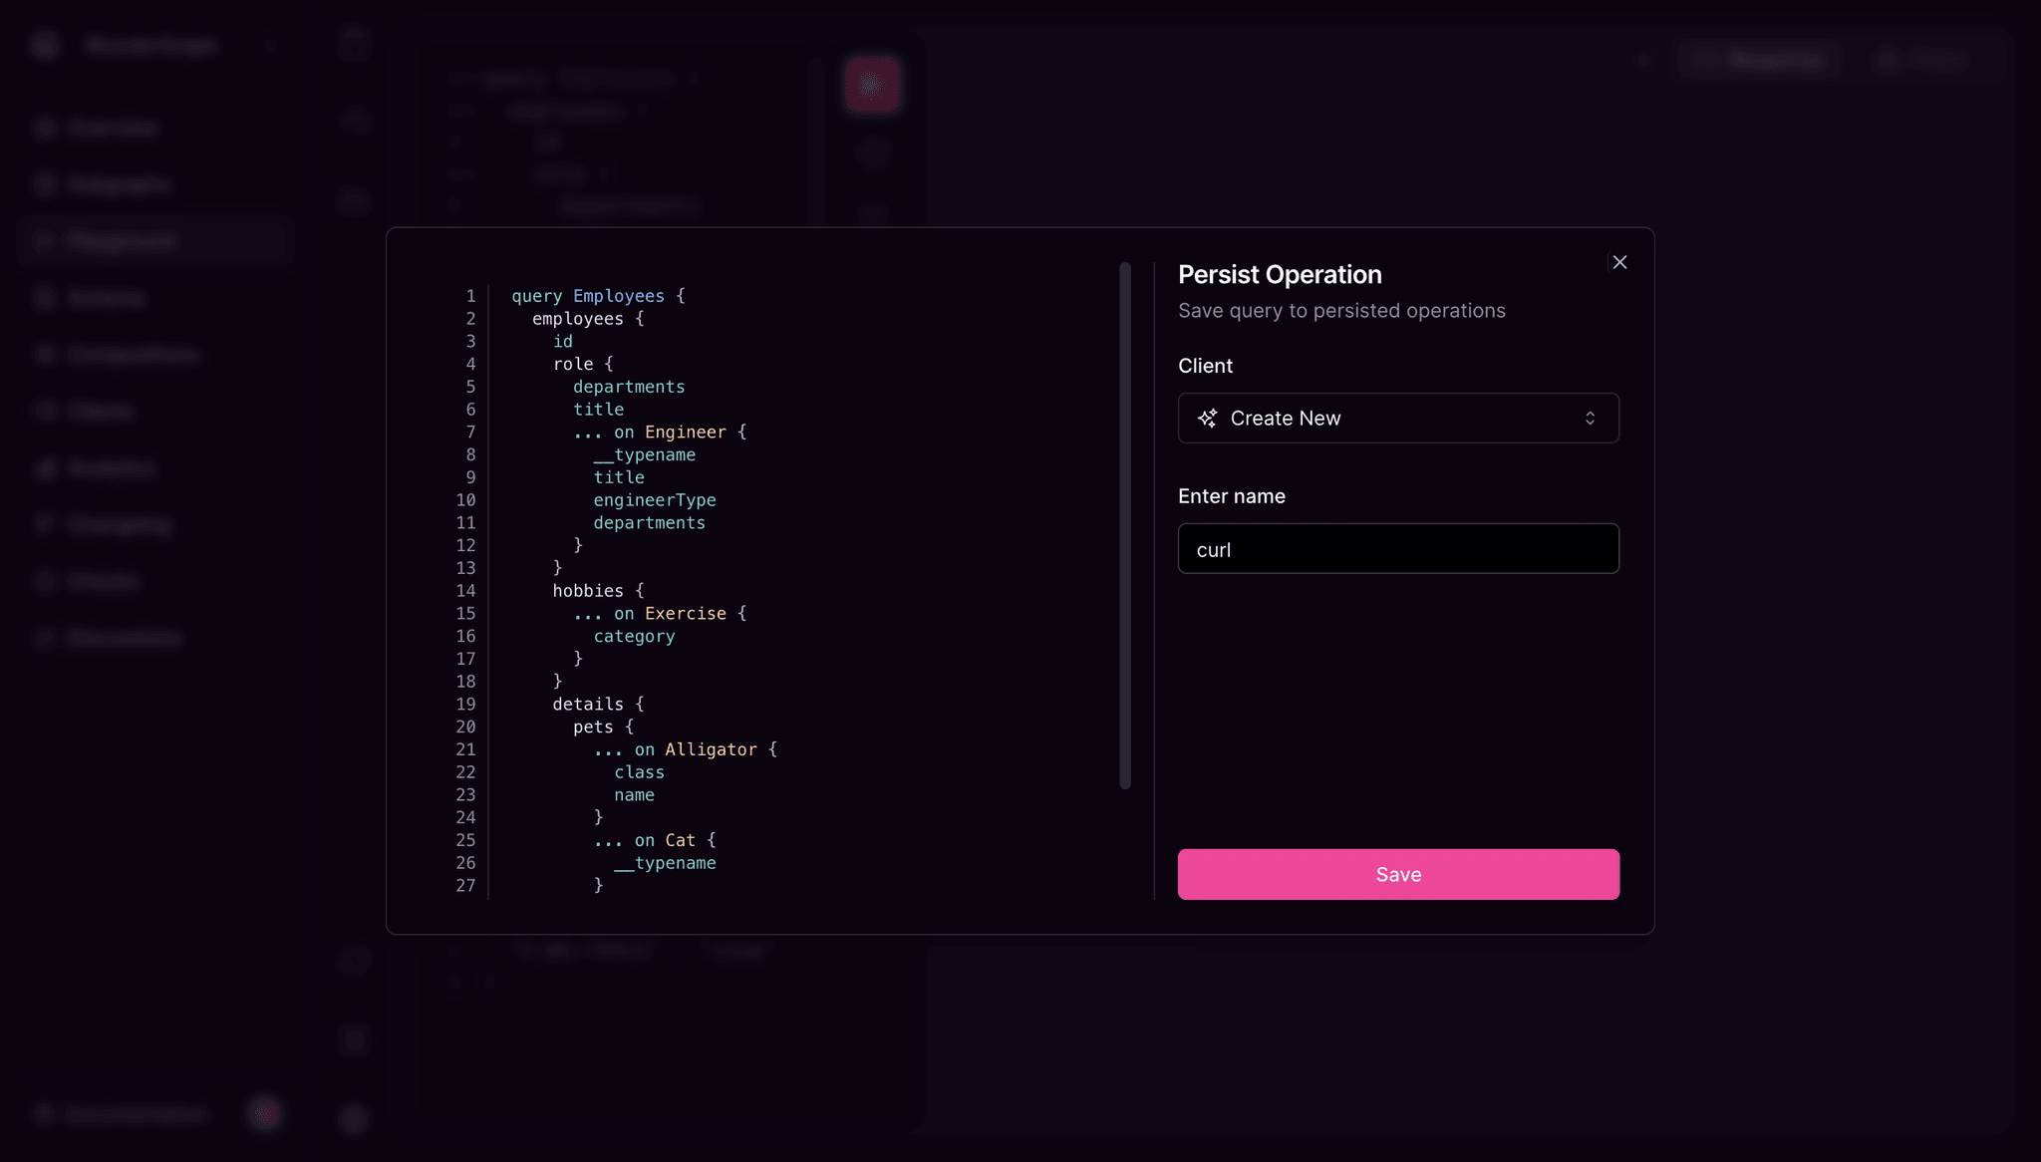This screenshot has height=1162, width=2041.
Task: Click the pink avatar icon at sidebar bottom
Action: 265,1113
